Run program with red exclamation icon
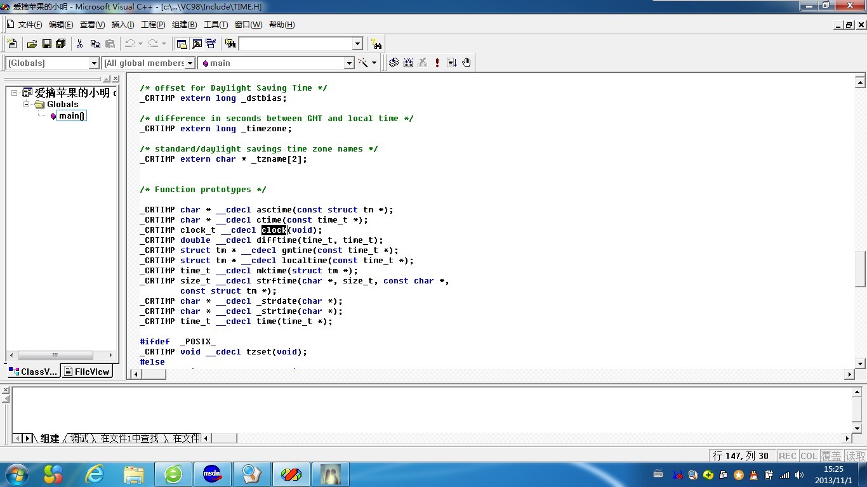The height and width of the screenshot is (487, 867). coord(437,63)
